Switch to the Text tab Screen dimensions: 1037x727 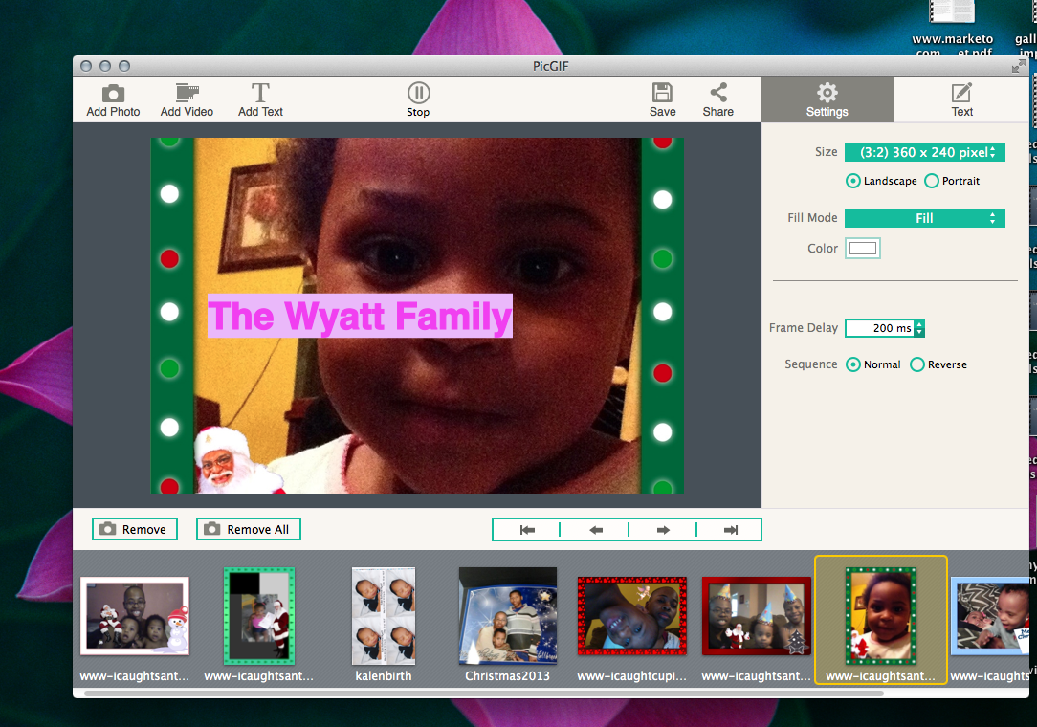click(961, 99)
